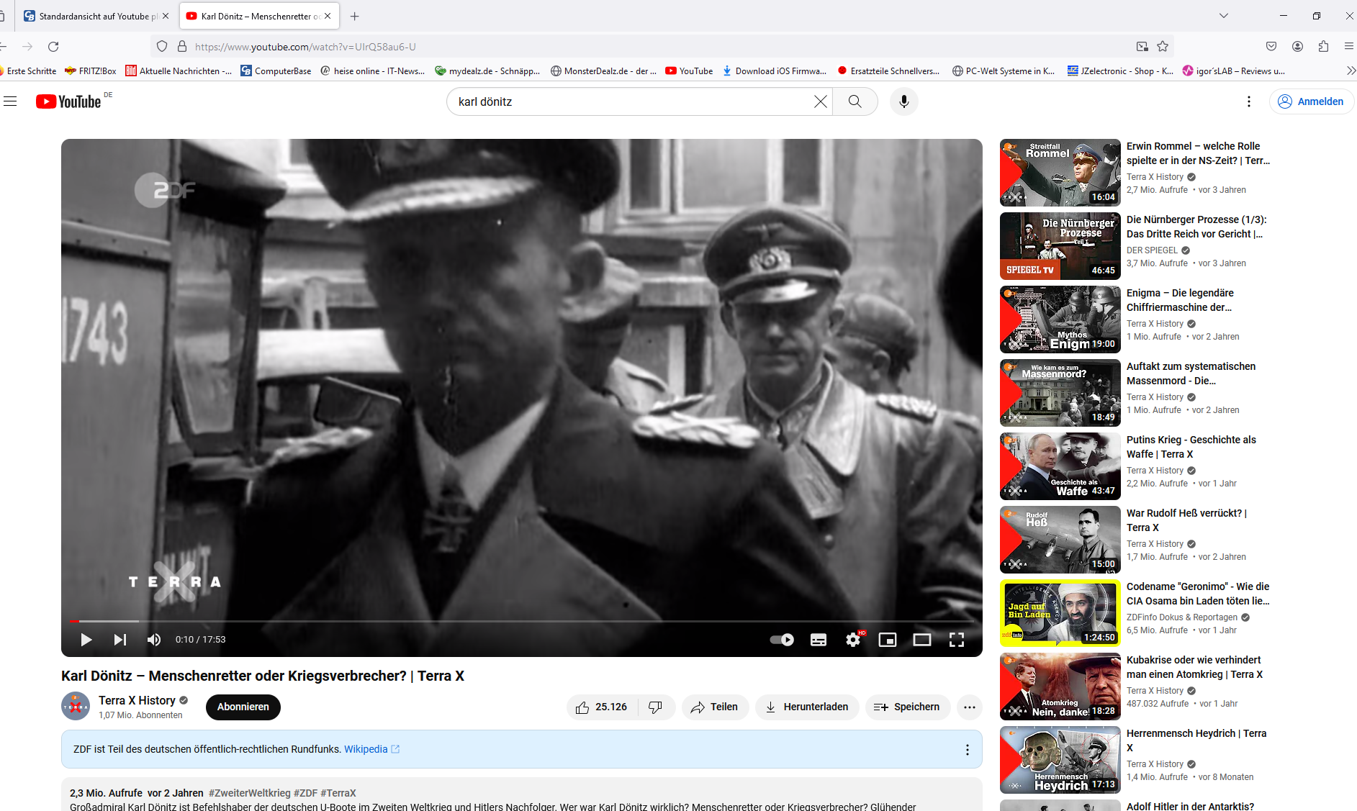Viewport: 1357px width, 811px height.
Task: Seek on the video progress bar
Action: (x=522, y=620)
